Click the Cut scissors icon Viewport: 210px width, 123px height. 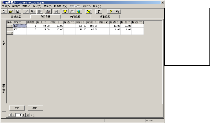[26, 12]
